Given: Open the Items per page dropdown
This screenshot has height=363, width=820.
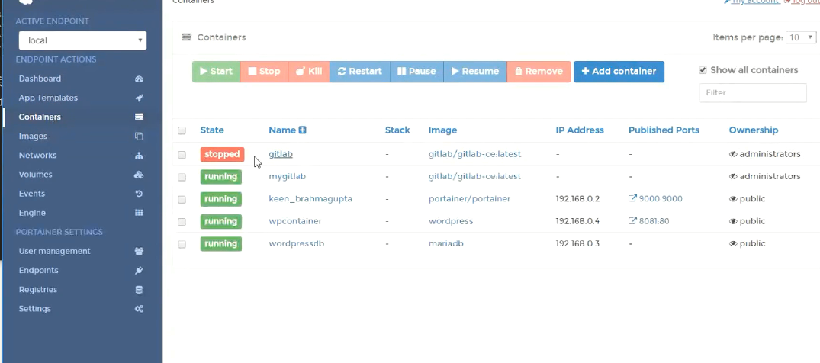Looking at the screenshot, I should (x=801, y=37).
